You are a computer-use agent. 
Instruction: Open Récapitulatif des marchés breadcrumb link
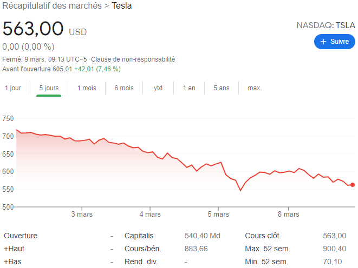click(52, 6)
